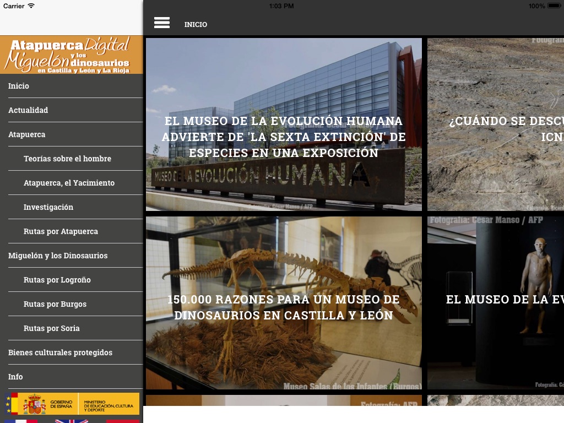The width and height of the screenshot is (564, 423).
Task: Select Atapuerca, el Yacimiento
Action: pos(75,183)
